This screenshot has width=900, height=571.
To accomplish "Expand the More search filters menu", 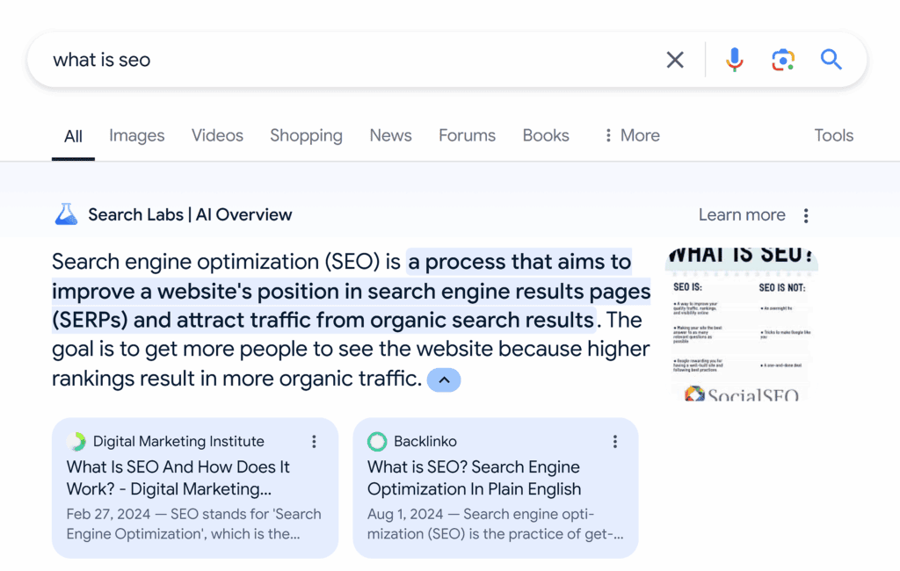I will pos(632,135).
